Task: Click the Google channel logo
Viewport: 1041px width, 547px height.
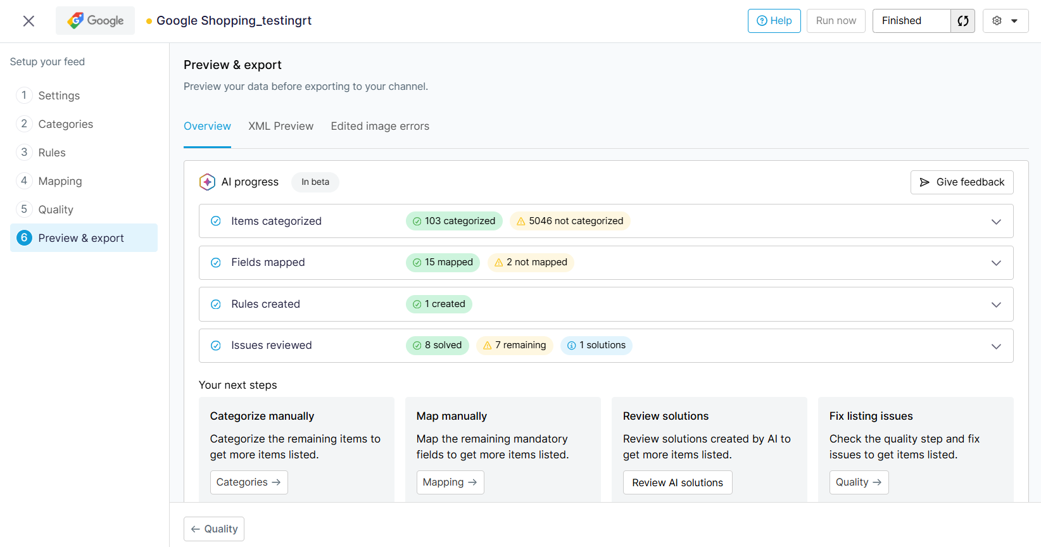Action: tap(95, 21)
